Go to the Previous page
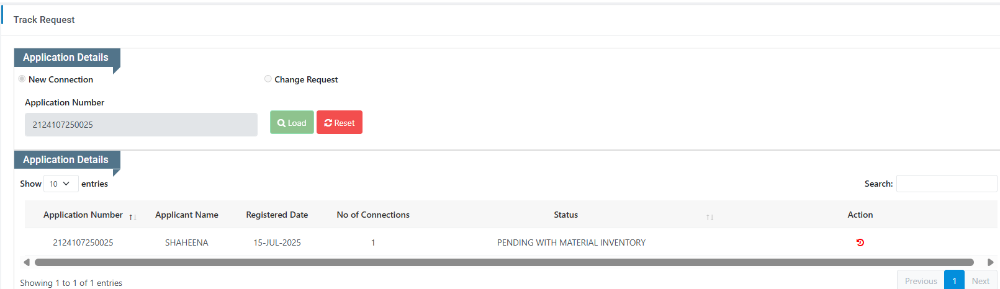The image size is (1000, 289). [x=921, y=281]
